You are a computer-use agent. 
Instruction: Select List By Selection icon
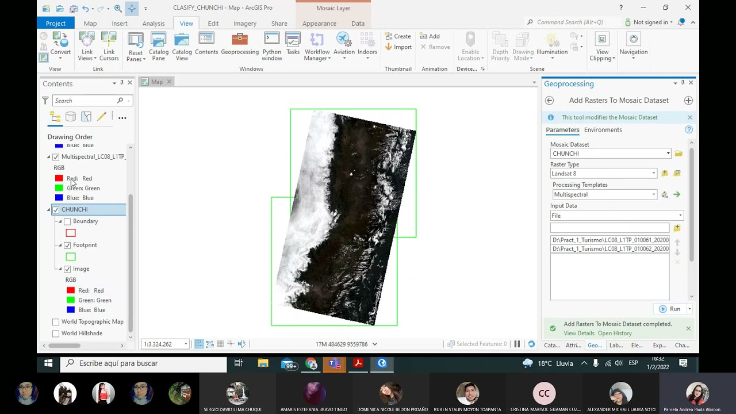pyautogui.click(x=86, y=117)
